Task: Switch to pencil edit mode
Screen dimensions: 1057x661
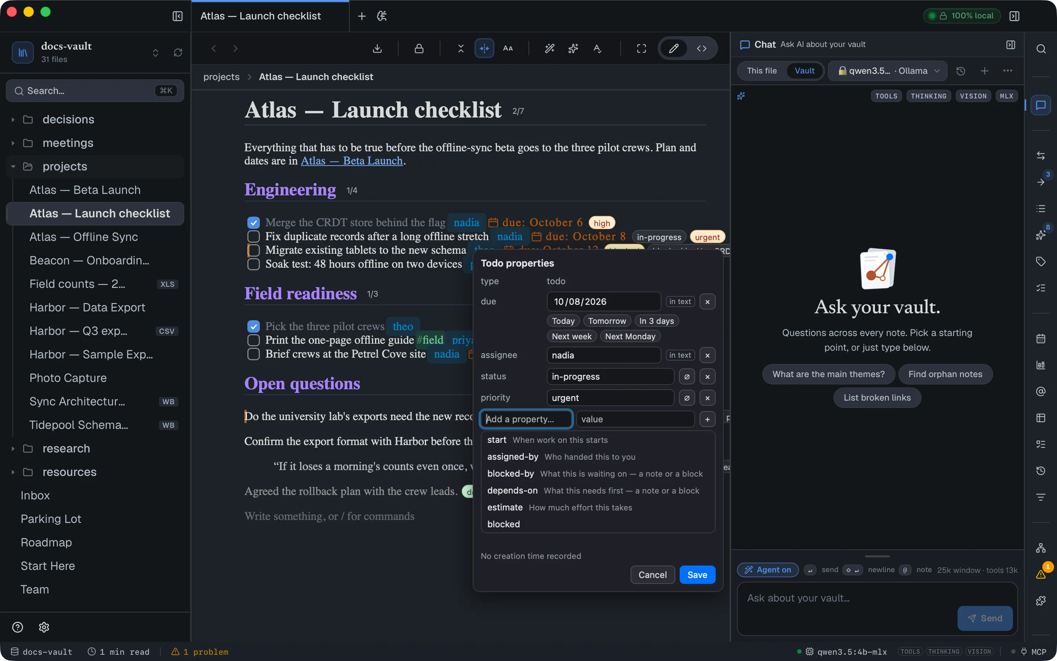Action: point(673,48)
